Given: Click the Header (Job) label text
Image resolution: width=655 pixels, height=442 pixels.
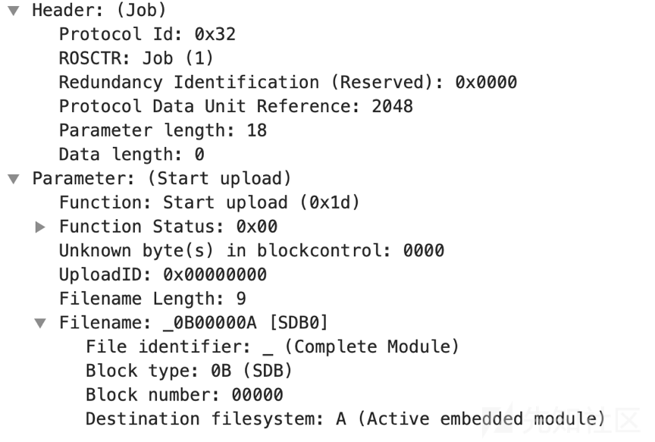Looking at the screenshot, I should click(x=99, y=11).
